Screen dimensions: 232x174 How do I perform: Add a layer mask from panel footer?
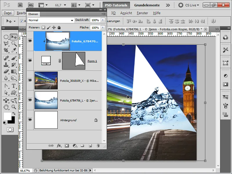67,146
